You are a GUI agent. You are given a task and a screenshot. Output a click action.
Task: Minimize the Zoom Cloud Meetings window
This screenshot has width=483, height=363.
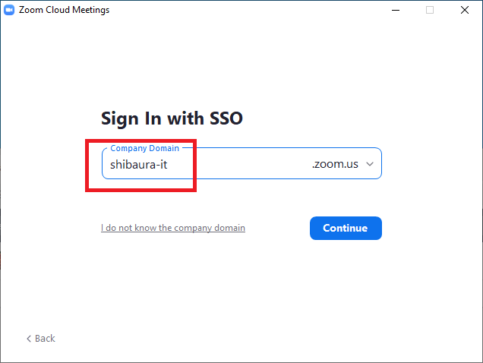point(395,10)
